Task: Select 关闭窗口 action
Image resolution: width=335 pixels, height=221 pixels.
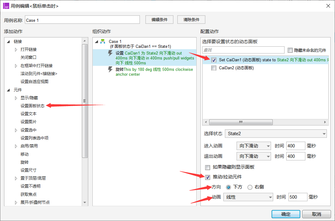Action: tap(29, 57)
